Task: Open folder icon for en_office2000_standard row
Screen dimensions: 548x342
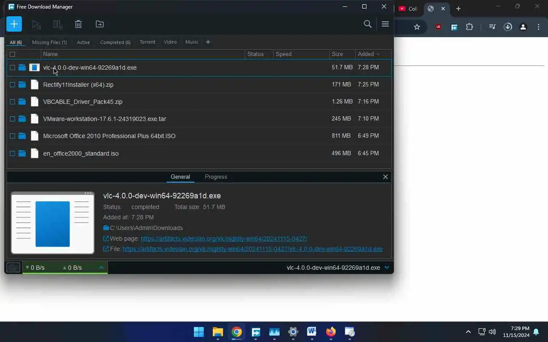Action: (22, 153)
